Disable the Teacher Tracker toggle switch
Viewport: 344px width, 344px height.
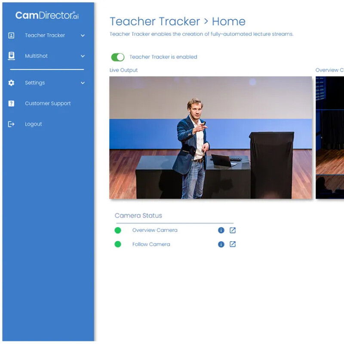point(118,57)
